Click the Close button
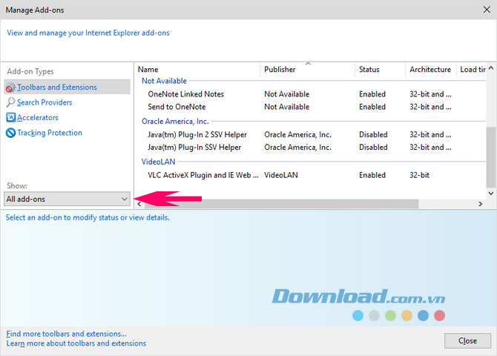Viewport: 497px width, 356px height. [467, 340]
